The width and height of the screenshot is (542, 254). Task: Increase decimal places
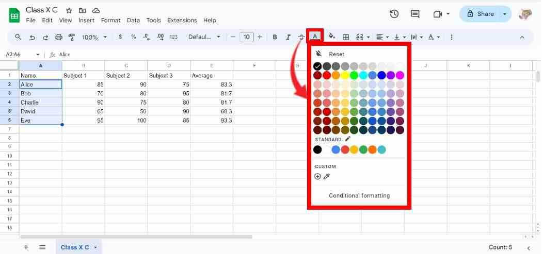161,37
